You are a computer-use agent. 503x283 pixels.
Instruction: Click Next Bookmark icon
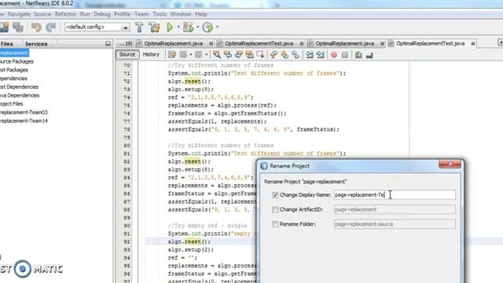pos(285,55)
